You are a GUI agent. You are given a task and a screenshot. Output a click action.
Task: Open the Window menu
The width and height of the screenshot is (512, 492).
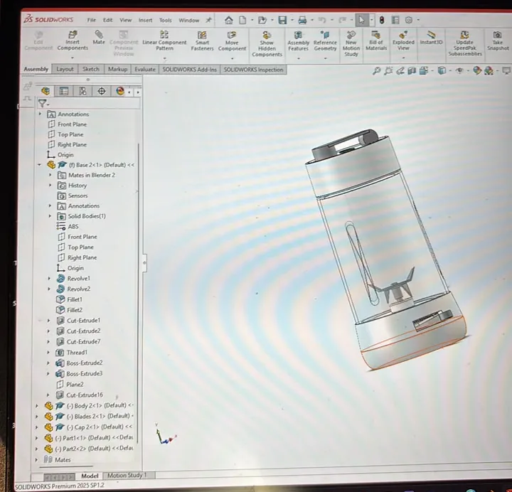(x=188, y=20)
